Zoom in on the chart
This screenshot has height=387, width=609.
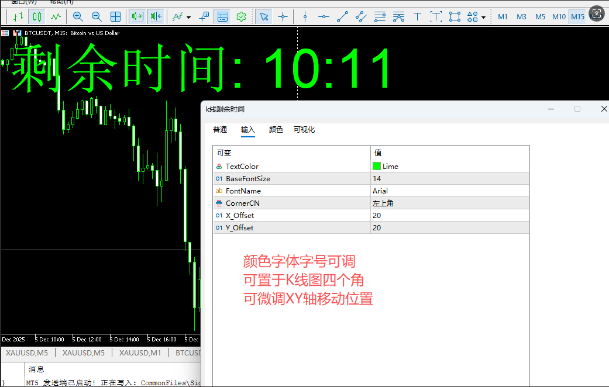pyautogui.click(x=78, y=16)
